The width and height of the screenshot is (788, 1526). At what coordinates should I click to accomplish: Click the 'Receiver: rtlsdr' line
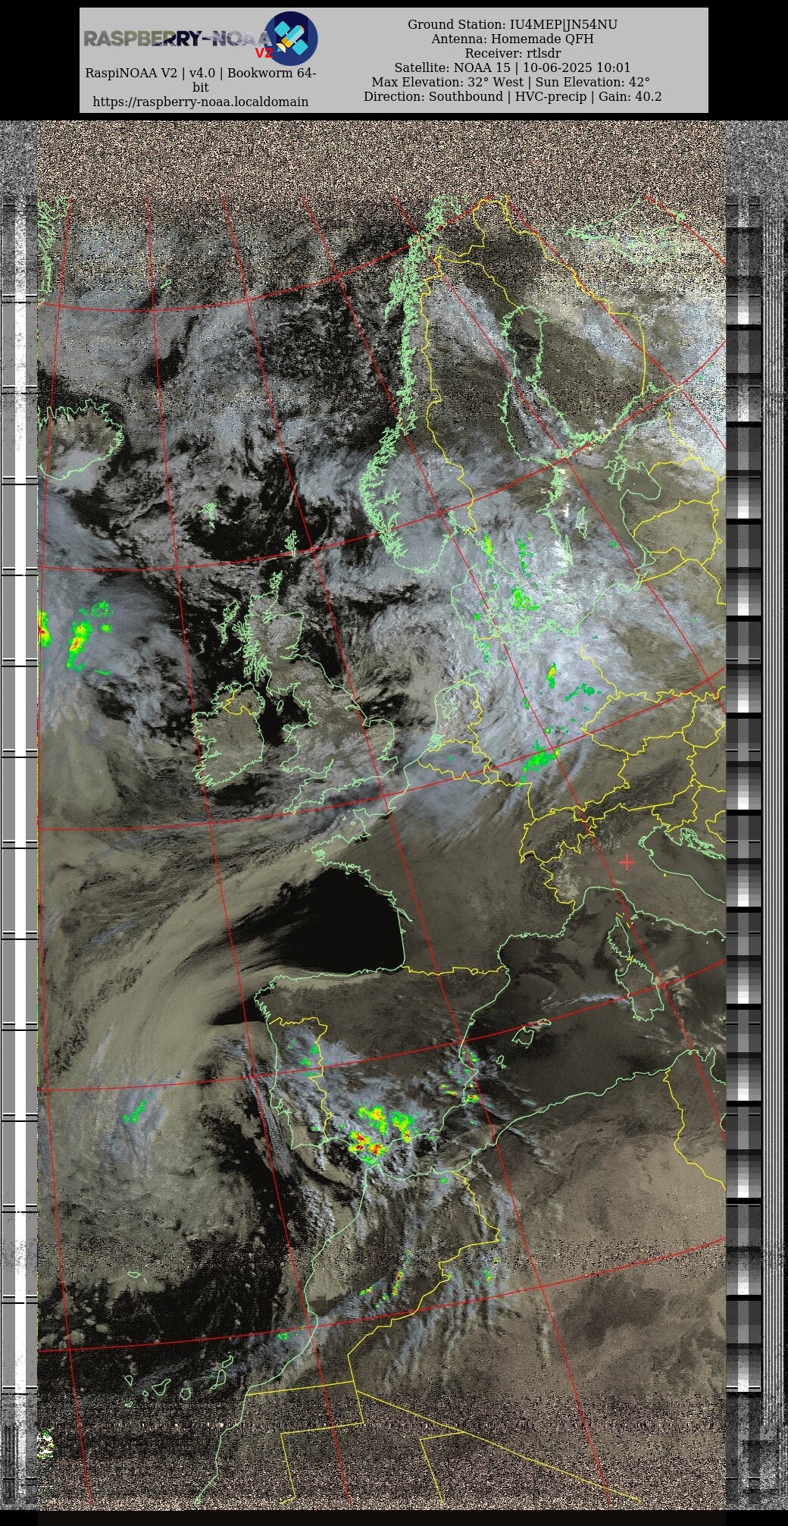coord(512,53)
